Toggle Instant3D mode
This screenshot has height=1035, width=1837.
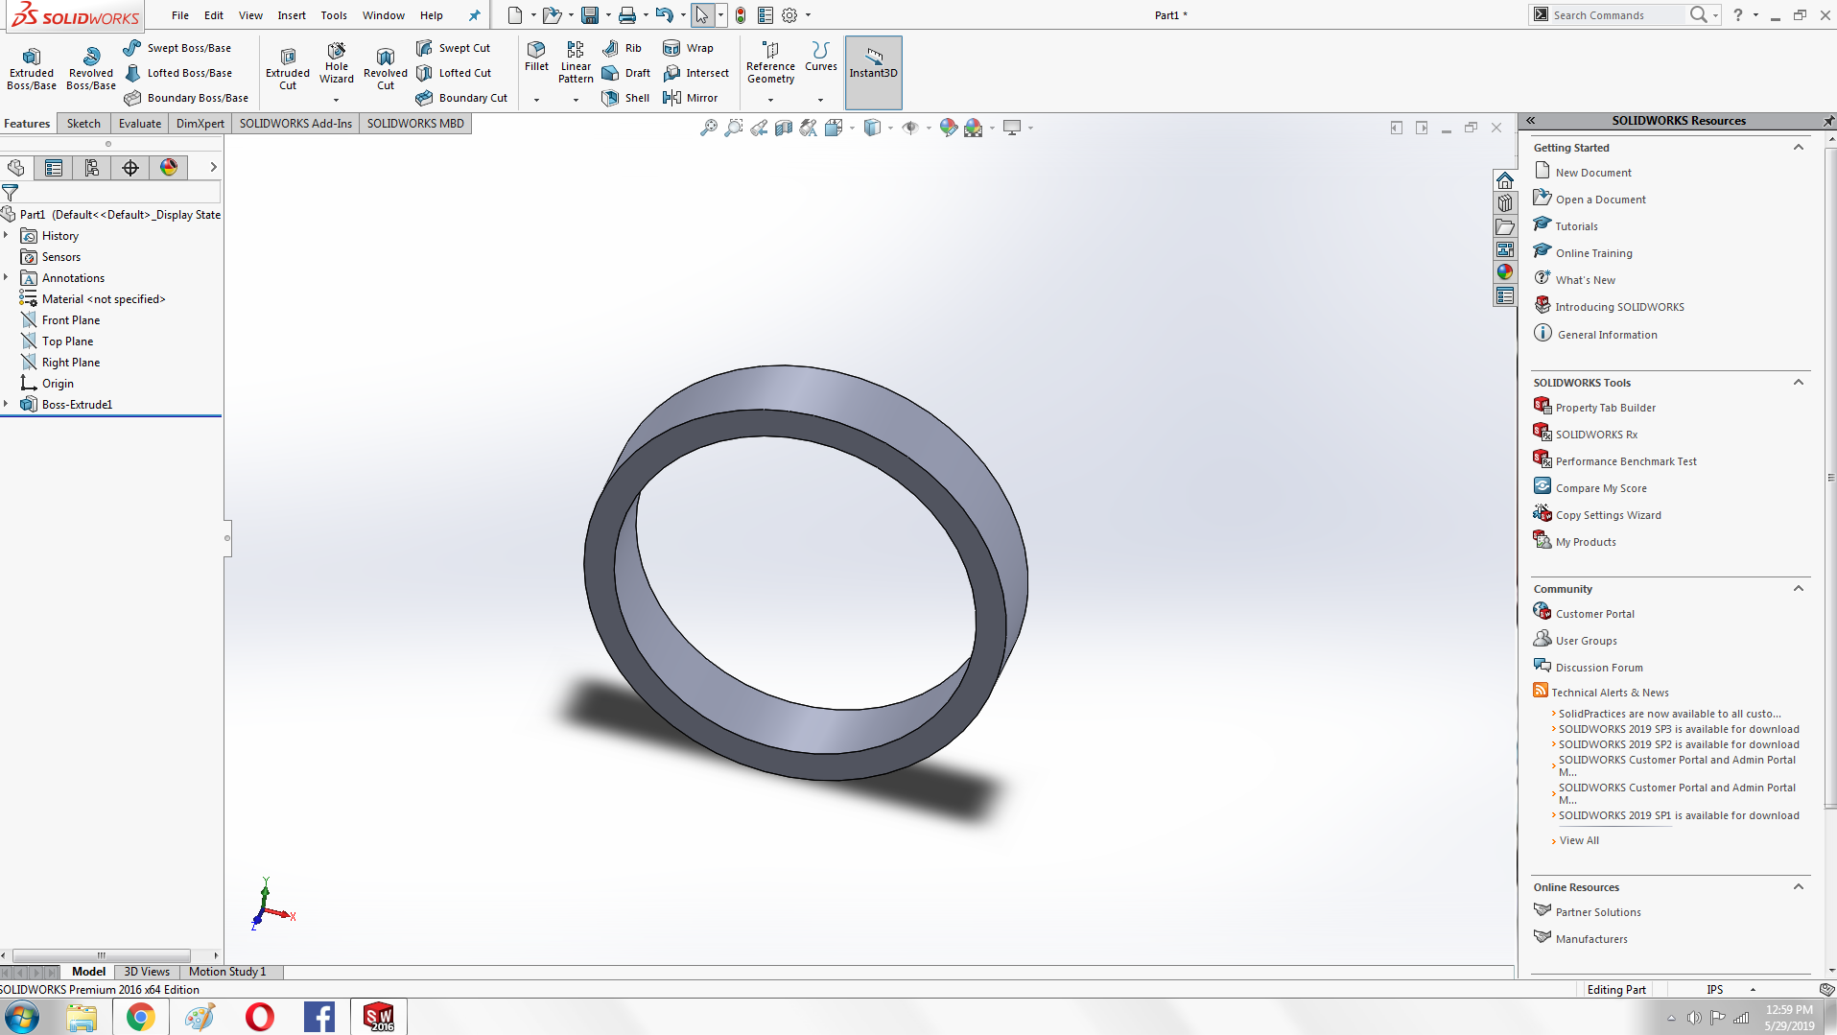873,72
